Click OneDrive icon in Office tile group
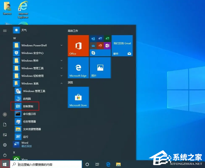Screen dimensions: 205x168 pos(93,46)
